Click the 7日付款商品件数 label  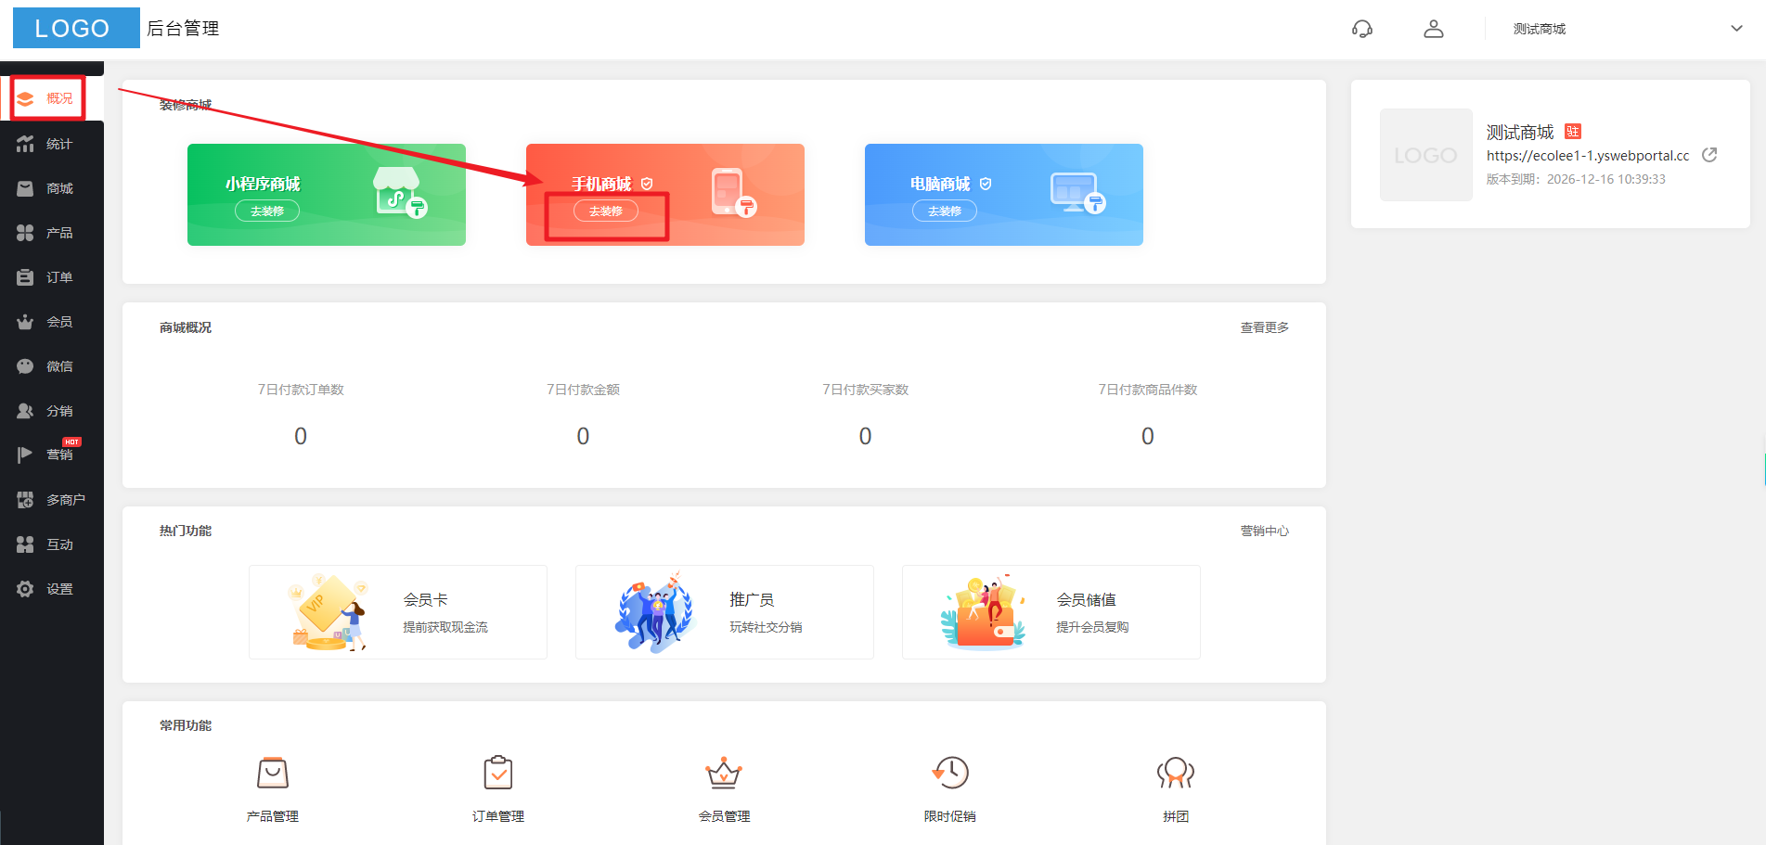[x=1148, y=390]
